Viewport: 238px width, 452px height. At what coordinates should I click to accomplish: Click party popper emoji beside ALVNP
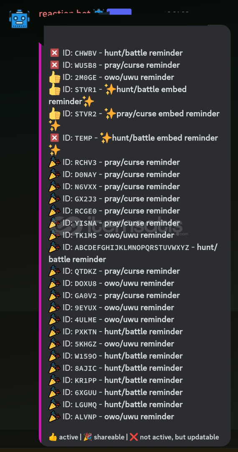tap(55, 416)
